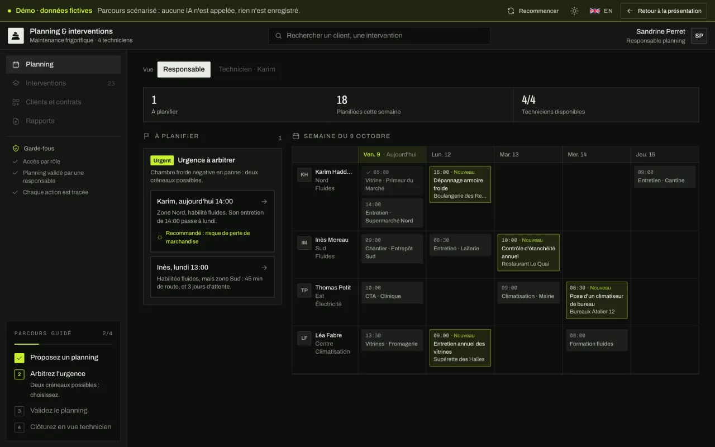The image size is (715, 447).
Task: Click the Recommencer button
Action: pos(533,11)
